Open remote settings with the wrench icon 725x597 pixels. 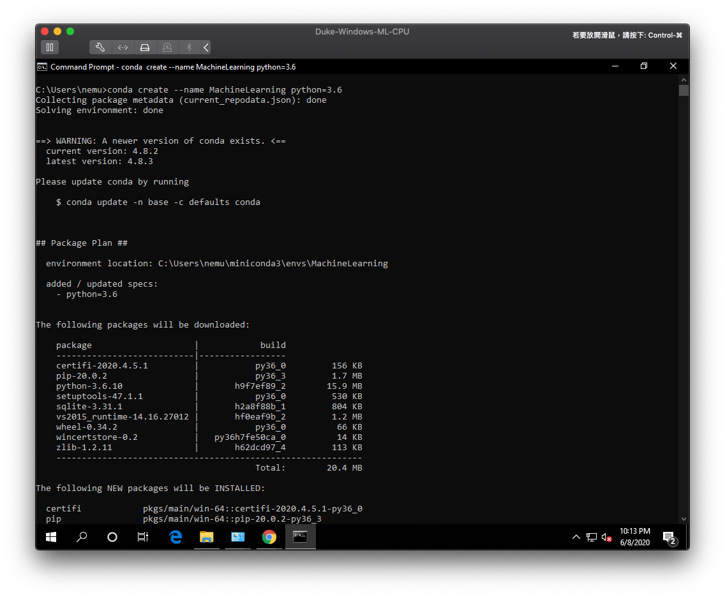coord(100,47)
